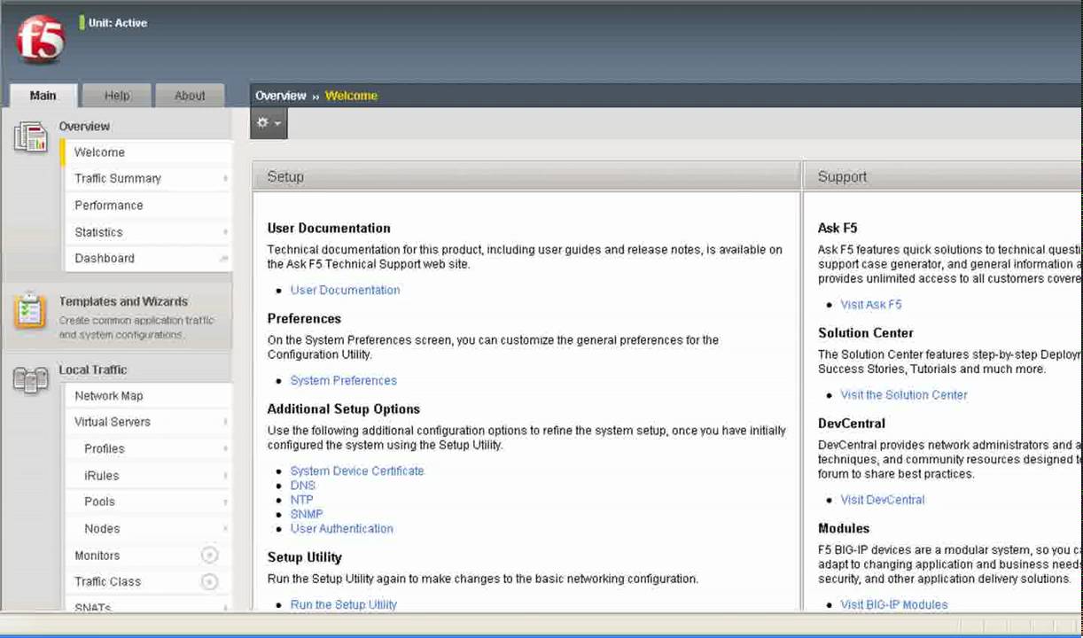1083x638 pixels.
Task: Expand the Virtual Servers submenu arrow
Action: 225,423
